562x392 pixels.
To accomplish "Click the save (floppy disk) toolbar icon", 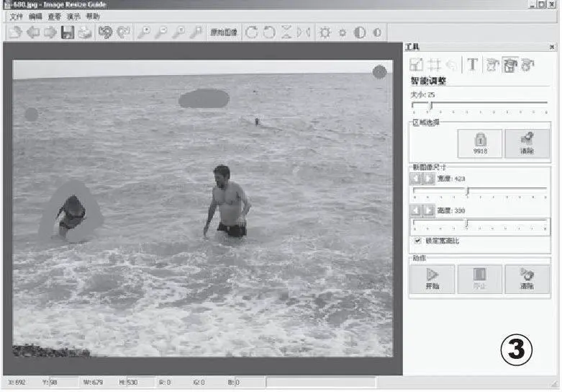I will (68, 32).
